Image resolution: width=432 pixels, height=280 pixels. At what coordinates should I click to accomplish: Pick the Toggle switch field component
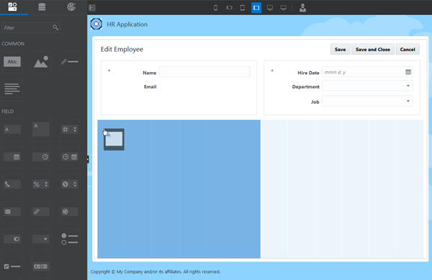tap(12, 239)
